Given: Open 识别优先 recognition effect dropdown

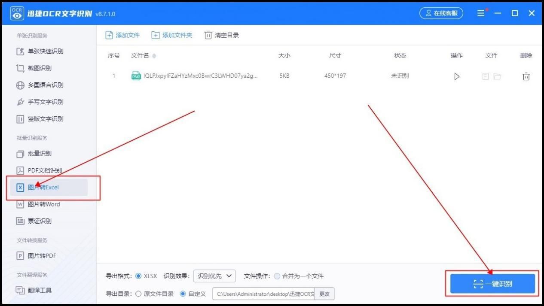Looking at the screenshot, I should (x=214, y=276).
